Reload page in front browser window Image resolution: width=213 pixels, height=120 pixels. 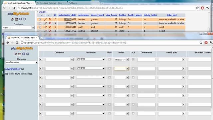(17, 43)
